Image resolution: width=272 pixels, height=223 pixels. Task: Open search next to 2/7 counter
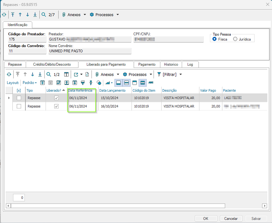[44, 15]
